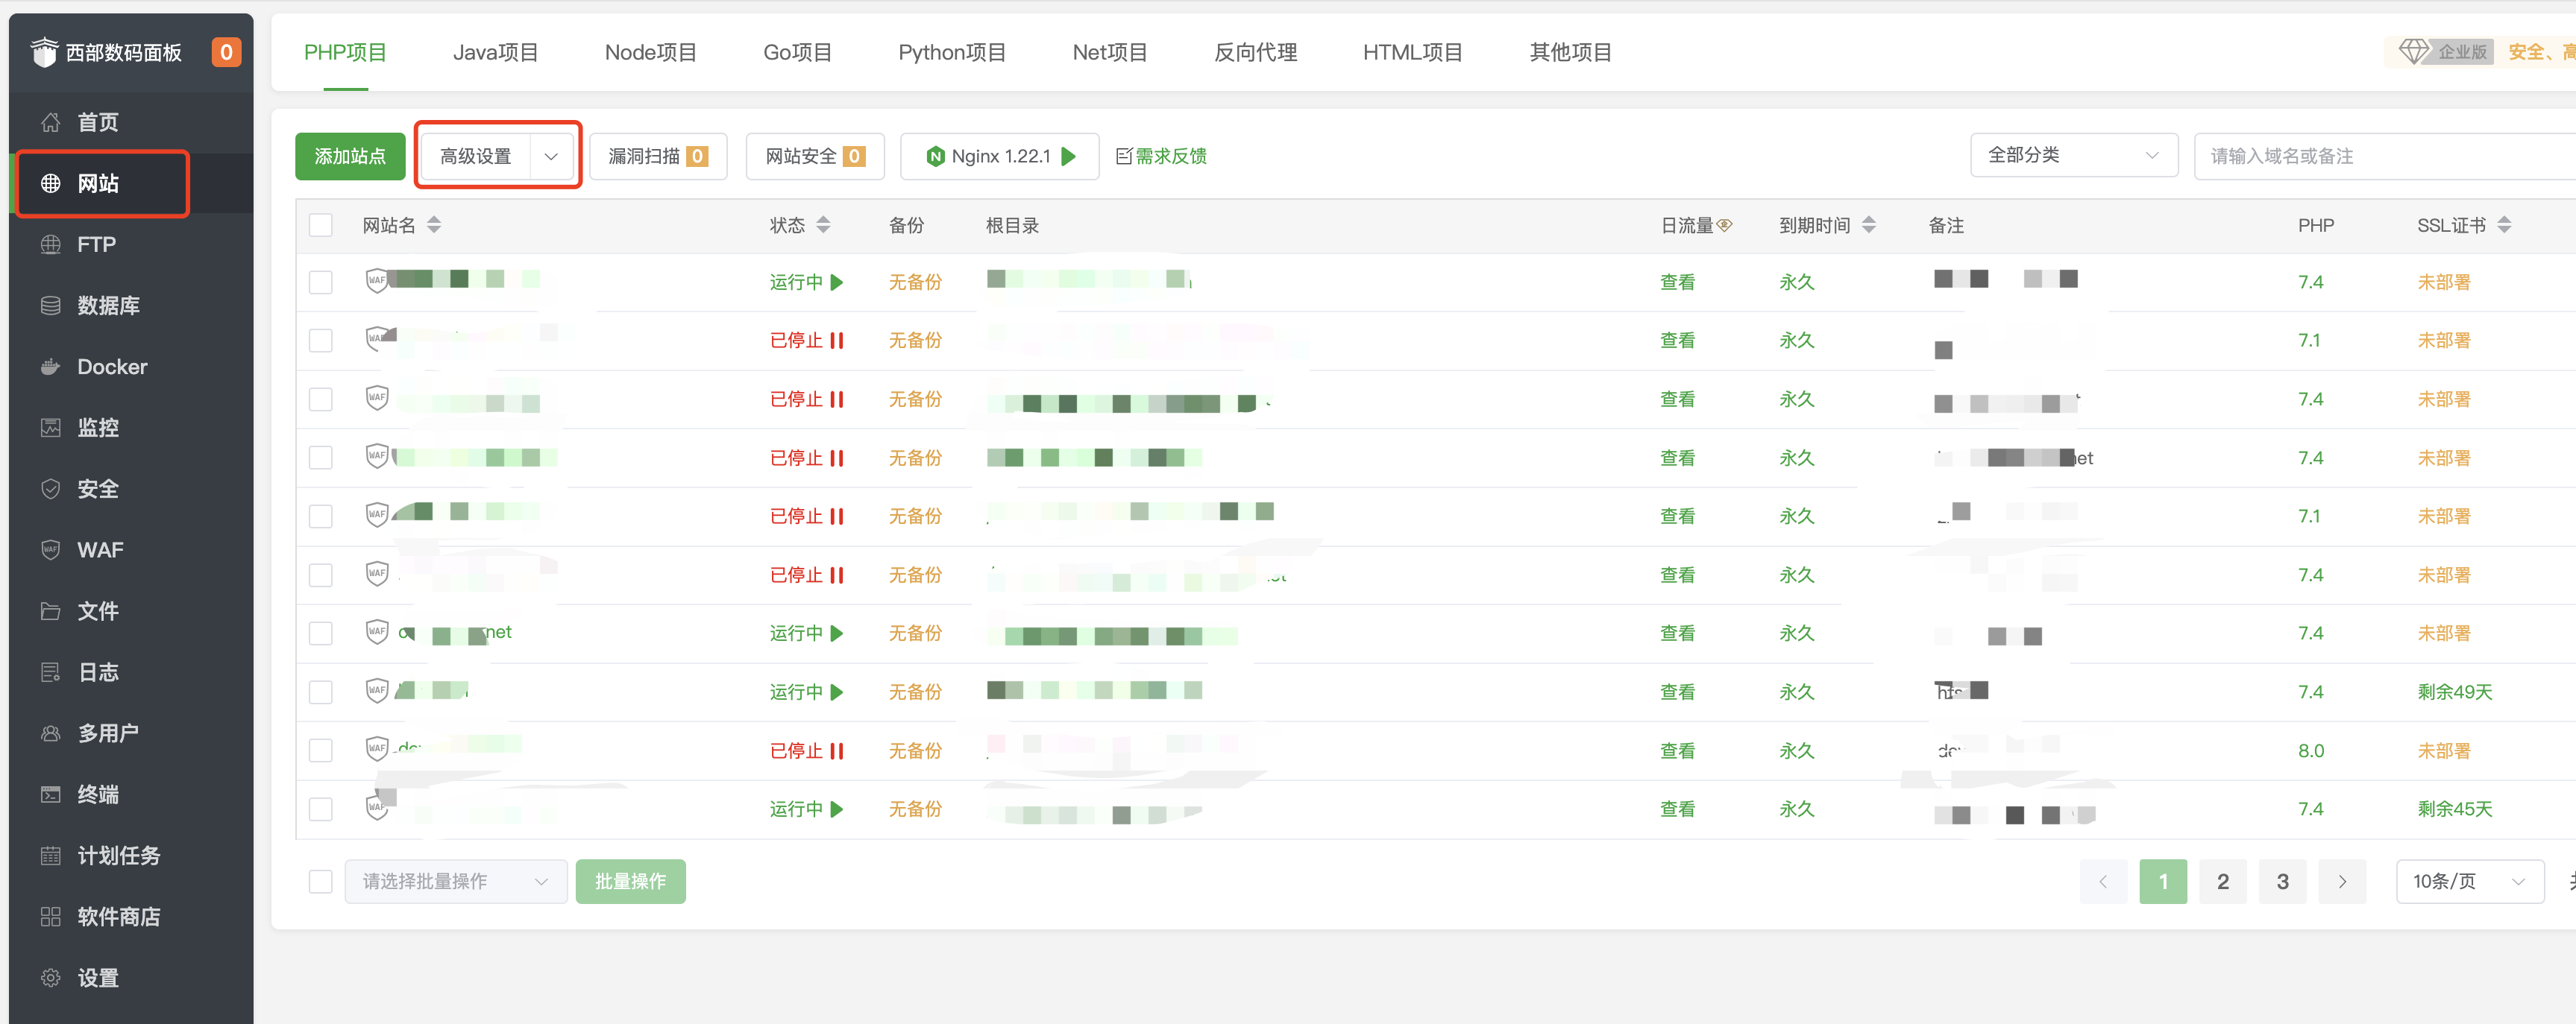Click the gear icon for 设置
The width and height of the screenshot is (2576, 1024).
50,977
